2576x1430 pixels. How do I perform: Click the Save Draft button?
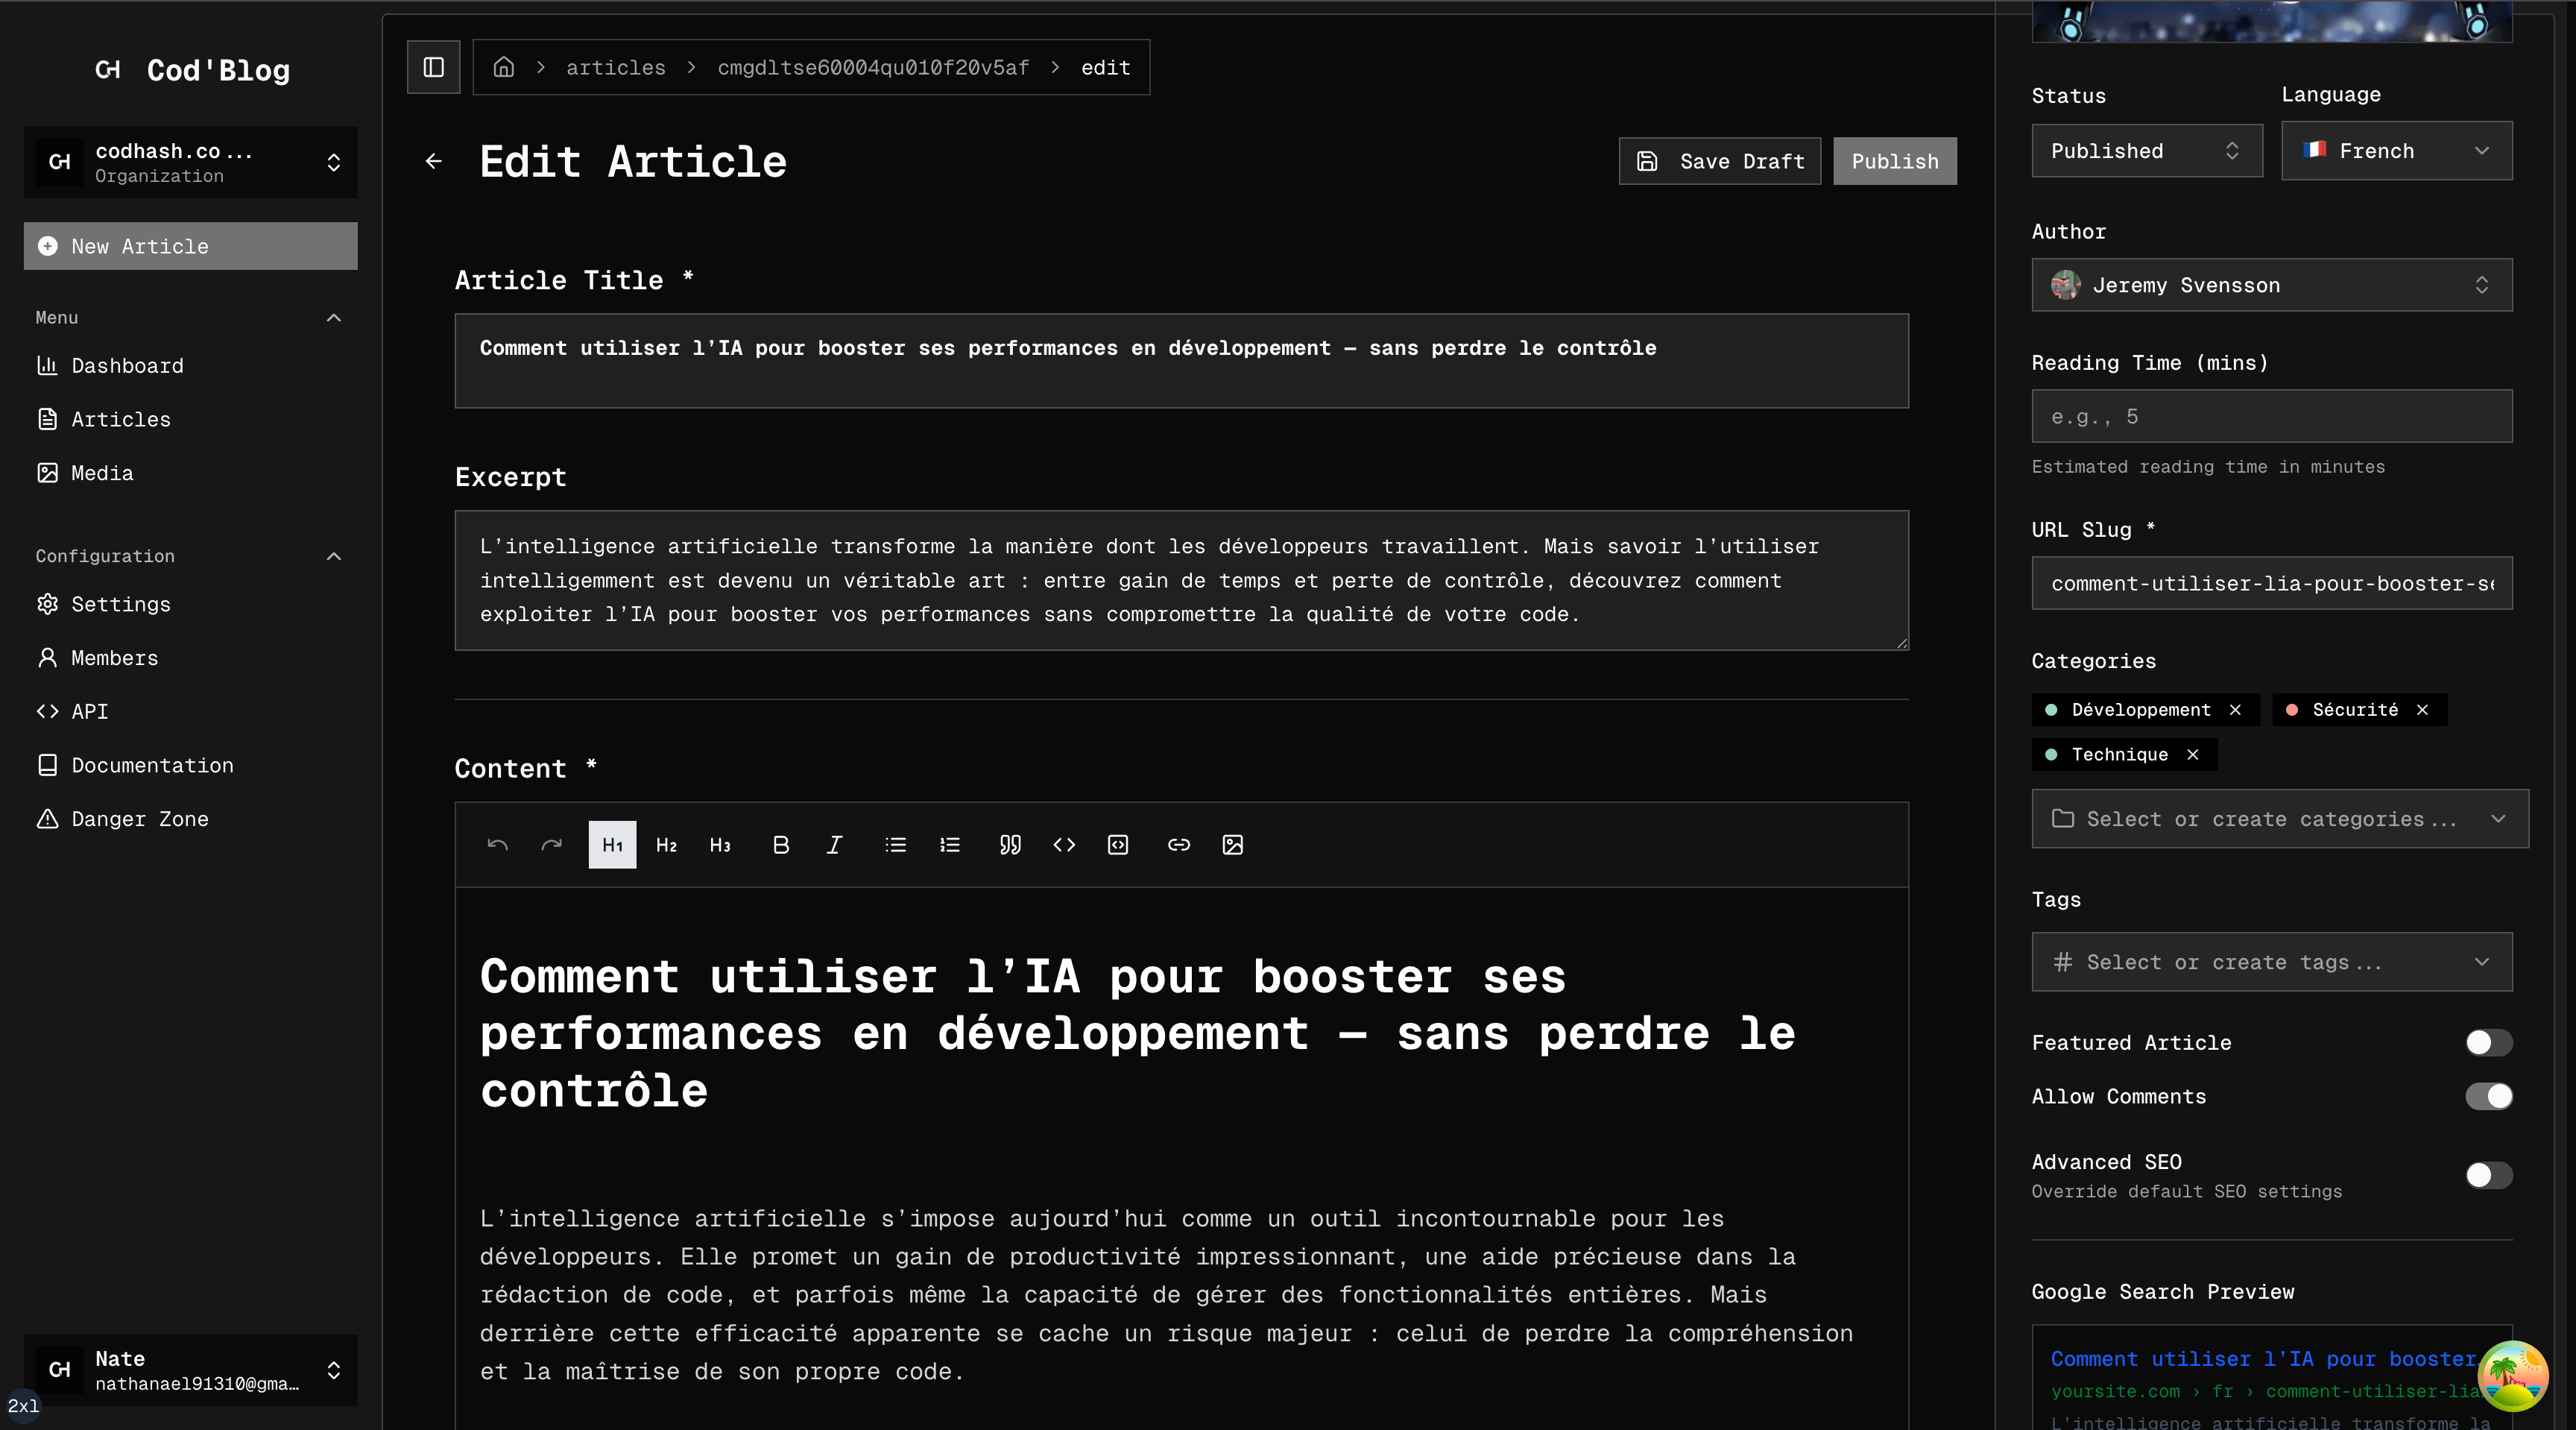pyautogui.click(x=1719, y=161)
